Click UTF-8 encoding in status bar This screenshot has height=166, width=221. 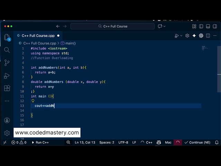pos(123,142)
